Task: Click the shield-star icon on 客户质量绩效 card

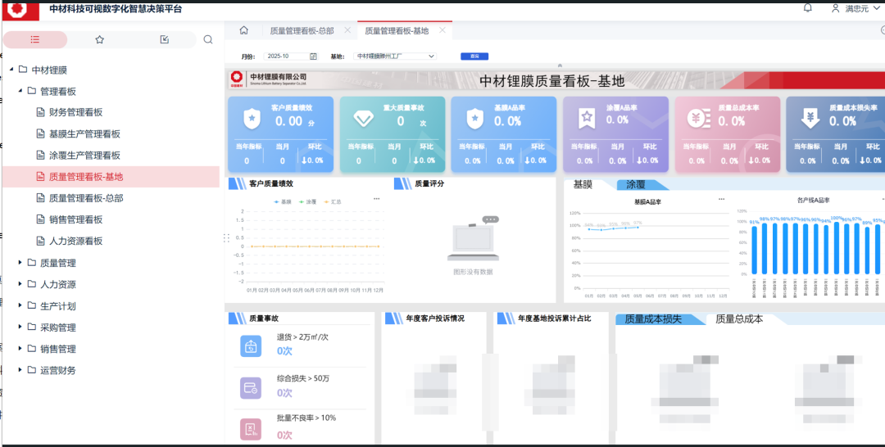Action: click(252, 119)
